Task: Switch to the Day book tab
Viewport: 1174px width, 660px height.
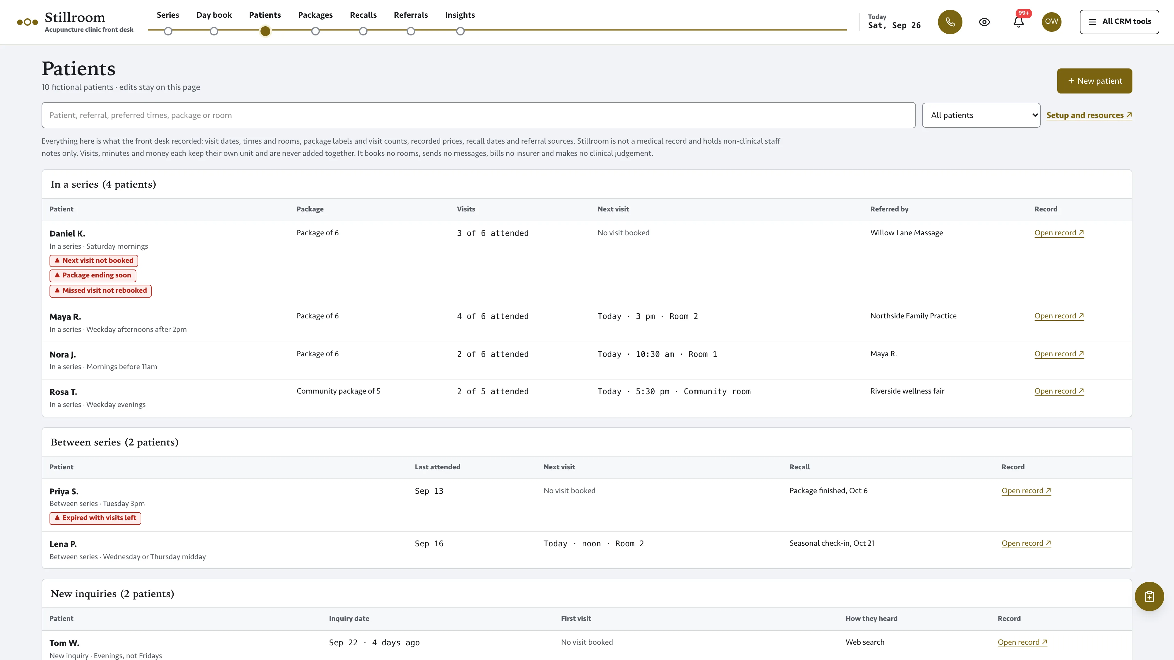Action: pyautogui.click(x=214, y=15)
